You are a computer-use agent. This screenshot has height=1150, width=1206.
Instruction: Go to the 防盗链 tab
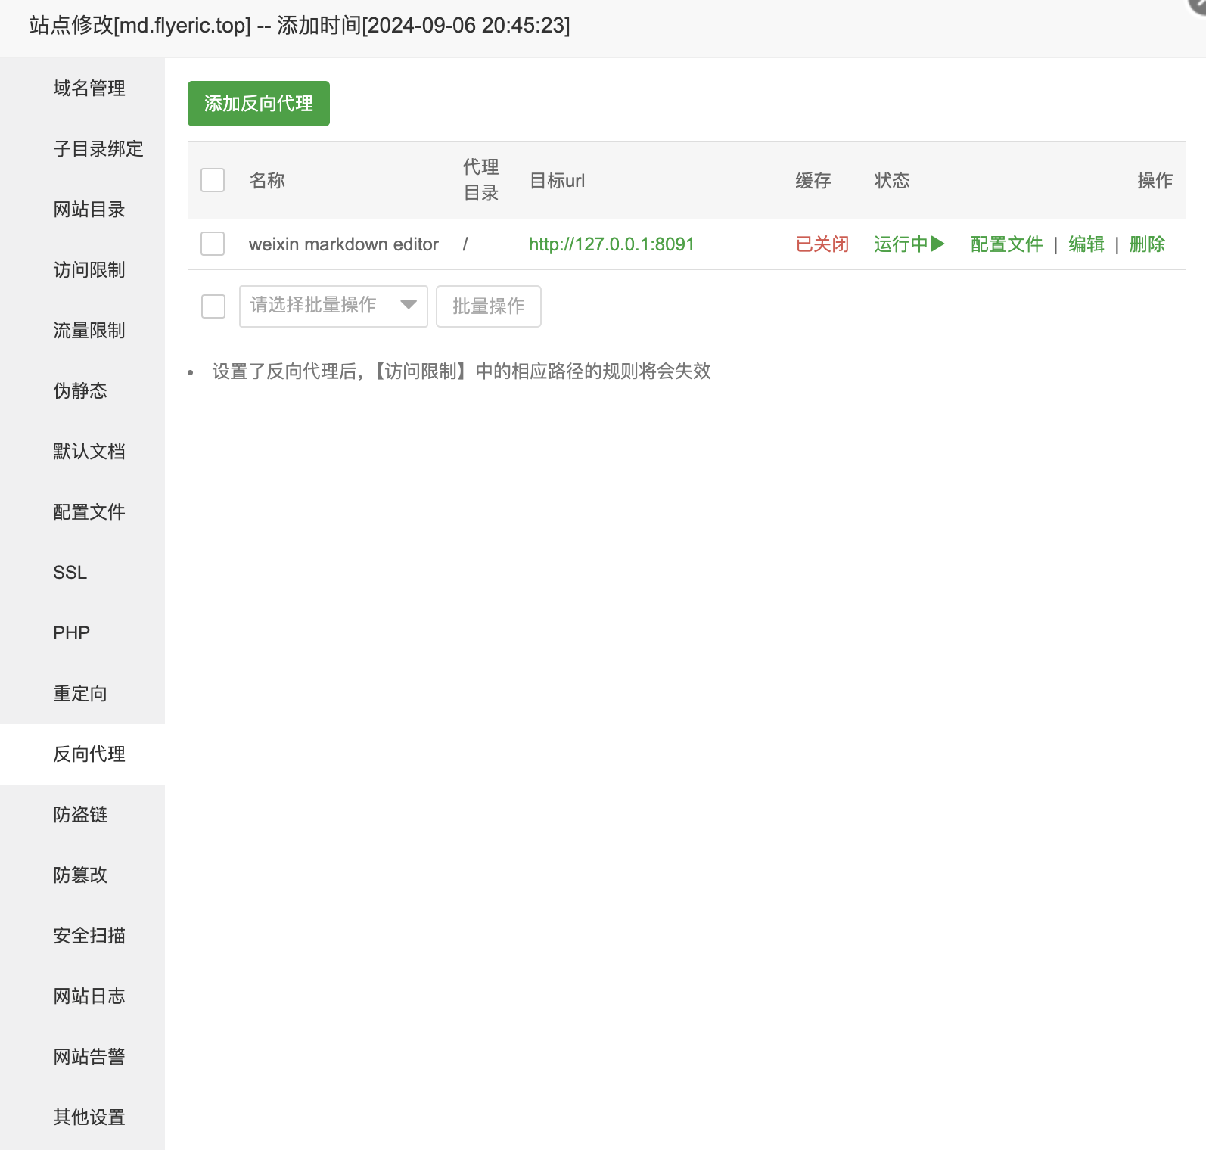(82, 815)
